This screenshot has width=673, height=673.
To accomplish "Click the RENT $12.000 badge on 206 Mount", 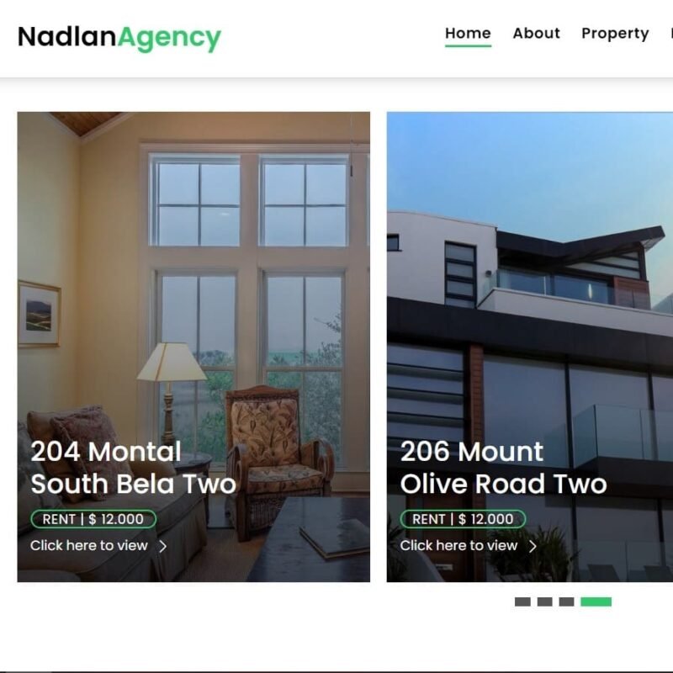I will (464, 519).
